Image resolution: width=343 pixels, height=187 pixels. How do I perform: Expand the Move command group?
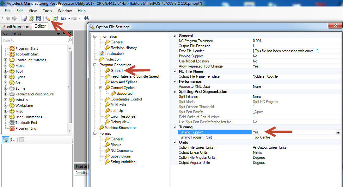coord(5,65)
